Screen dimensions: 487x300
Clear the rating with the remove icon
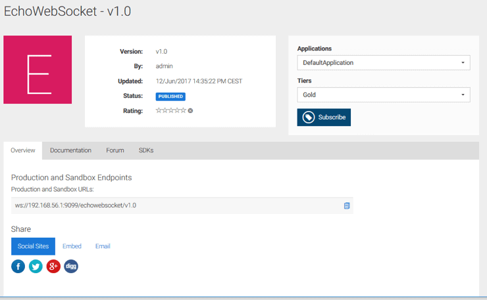point(190,111)
